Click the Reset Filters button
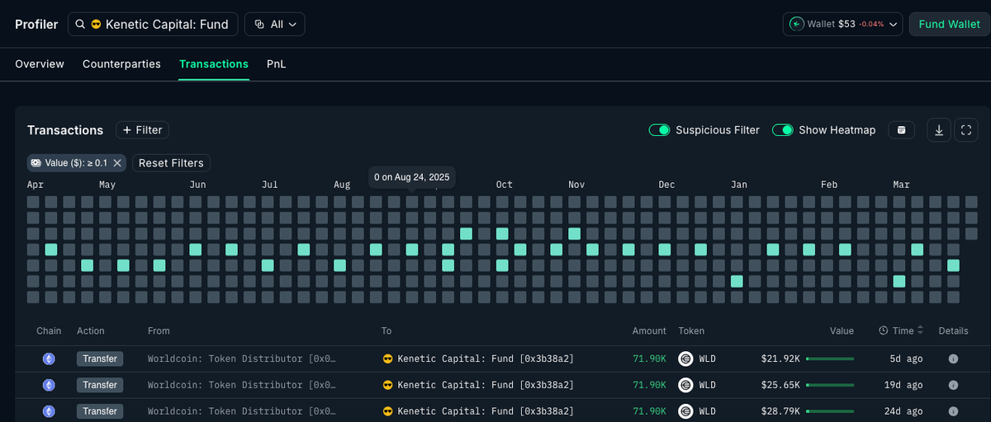 coord(171,163)
